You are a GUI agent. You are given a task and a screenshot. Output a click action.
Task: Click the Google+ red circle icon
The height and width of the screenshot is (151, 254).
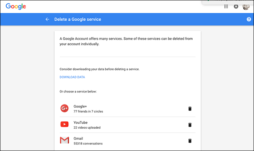pyautogui.click(x=64, y=108)
